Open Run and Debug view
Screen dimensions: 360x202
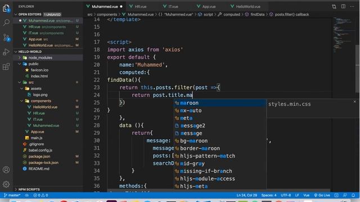[x=6, y=52]
